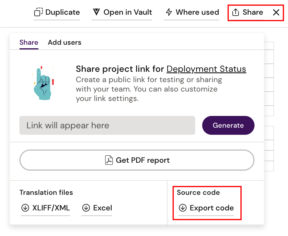The height and width of the screenshot is (236, 288).
Task: Click the Export code download arrow icon
Action: point(183,208)
